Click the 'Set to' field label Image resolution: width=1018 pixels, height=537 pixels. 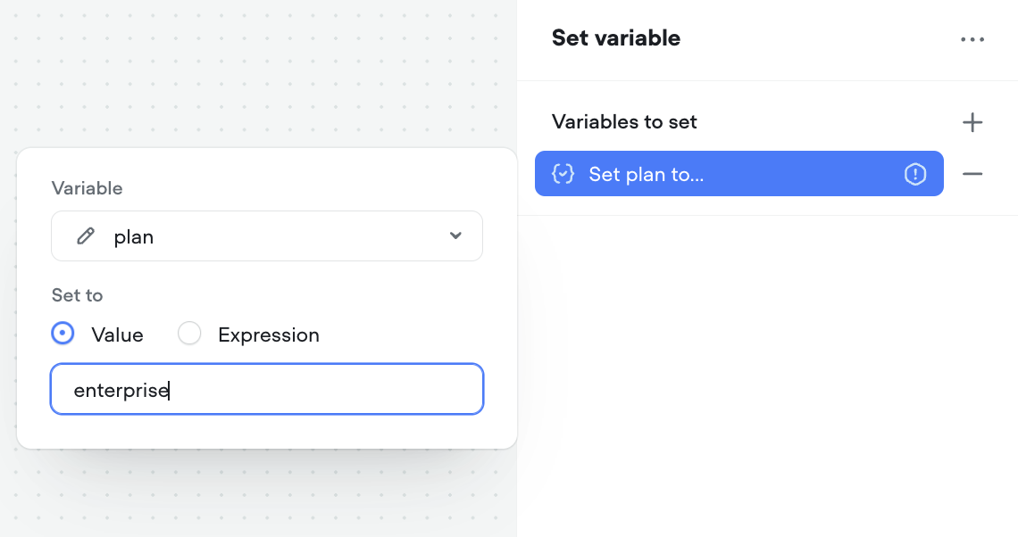77,295
